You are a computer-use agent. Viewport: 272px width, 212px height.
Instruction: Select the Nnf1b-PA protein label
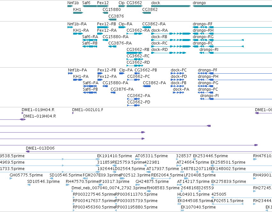point(78,70)
